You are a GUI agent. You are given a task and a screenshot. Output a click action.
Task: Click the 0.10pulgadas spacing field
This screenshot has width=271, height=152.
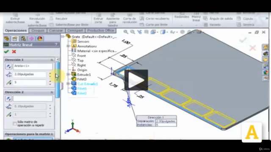(x=30, y=106)
